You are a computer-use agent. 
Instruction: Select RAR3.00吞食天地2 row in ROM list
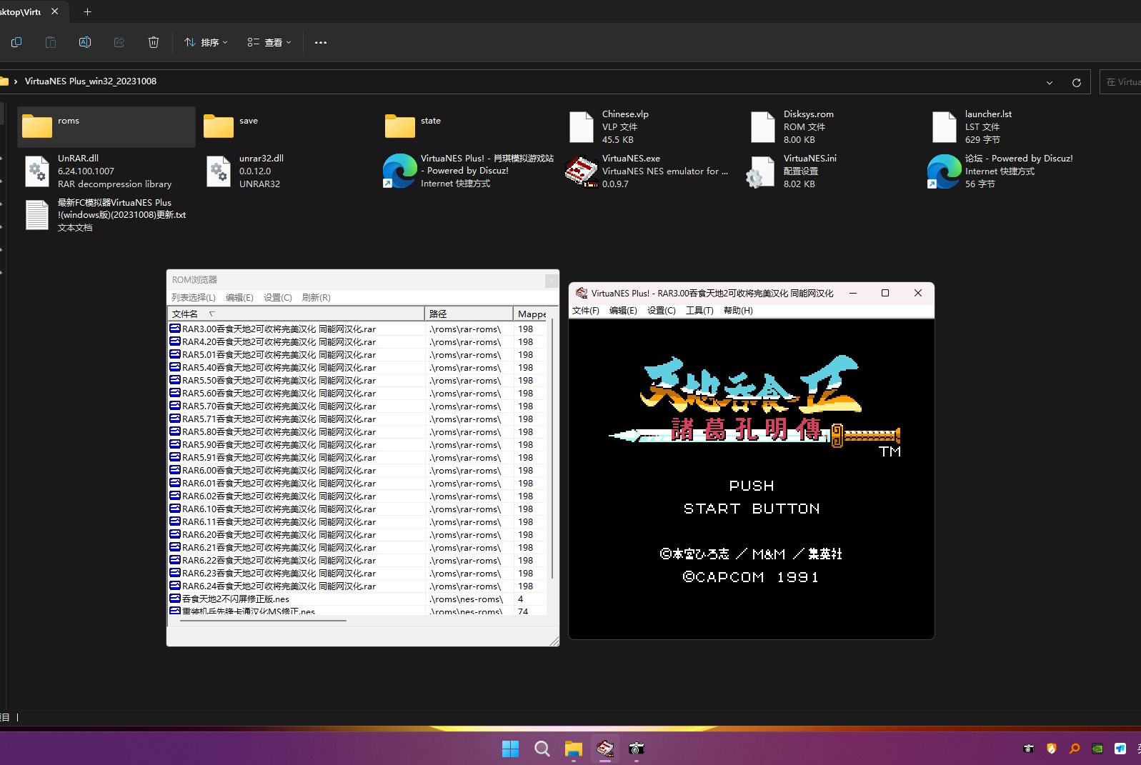point(357,329)
